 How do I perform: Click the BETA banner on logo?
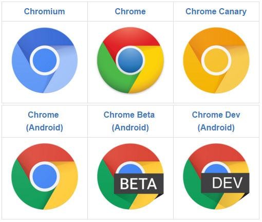click(139, 184)
